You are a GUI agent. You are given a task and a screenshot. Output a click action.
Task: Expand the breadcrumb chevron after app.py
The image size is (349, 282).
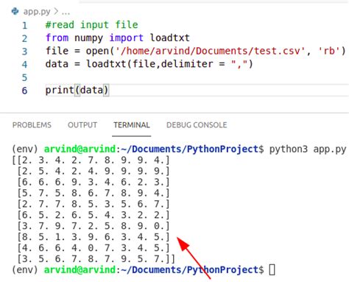[56, 11]
